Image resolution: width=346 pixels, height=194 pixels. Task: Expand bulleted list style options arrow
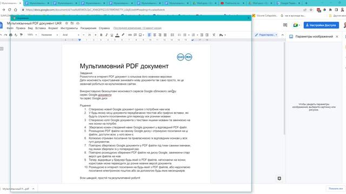tap(189, 35)
